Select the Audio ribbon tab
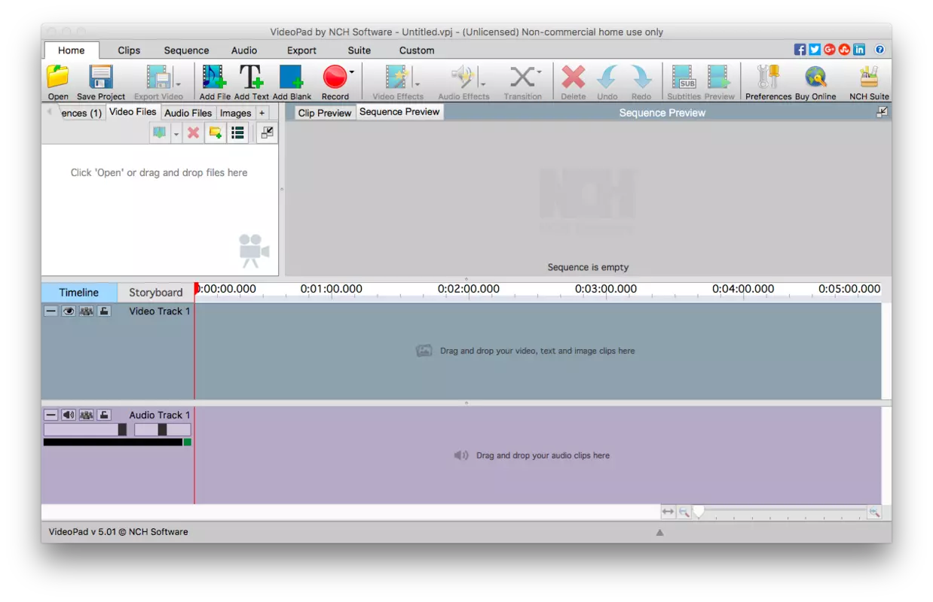The image size is (933, 602). [x=244, y=50]
